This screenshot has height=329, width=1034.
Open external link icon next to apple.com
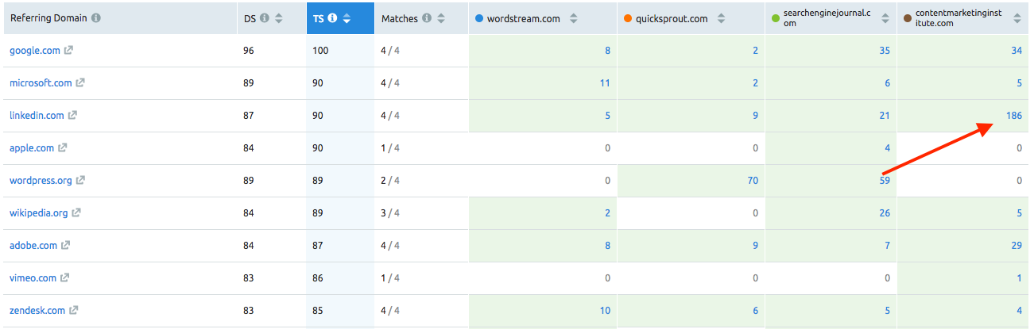(63, 148)
